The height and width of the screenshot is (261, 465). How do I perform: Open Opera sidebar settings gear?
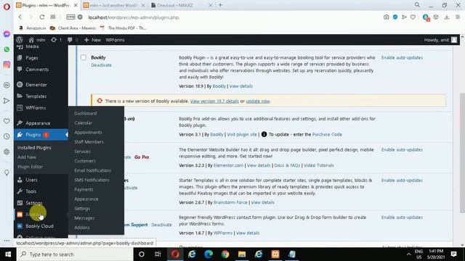click(7, 152)
